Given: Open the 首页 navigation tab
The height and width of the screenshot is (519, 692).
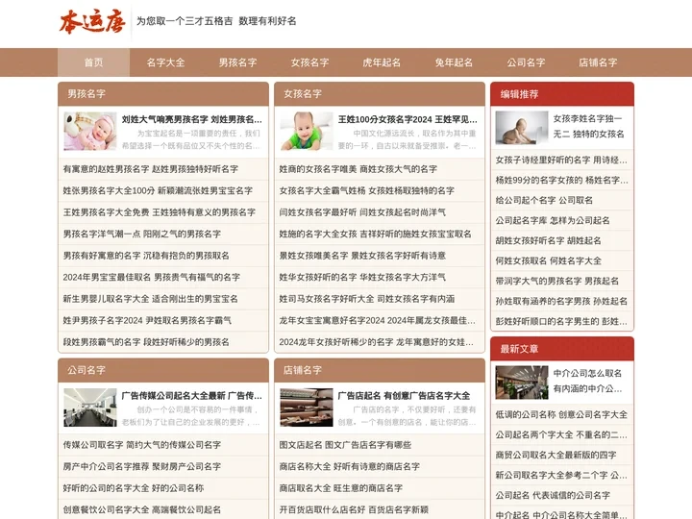Looking at the screenshot, I should 93,62.
